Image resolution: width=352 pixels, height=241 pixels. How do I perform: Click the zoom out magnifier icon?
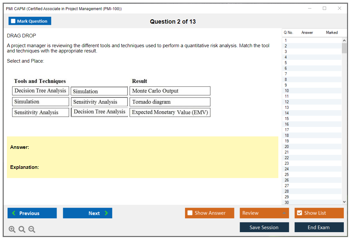(32, 230)
